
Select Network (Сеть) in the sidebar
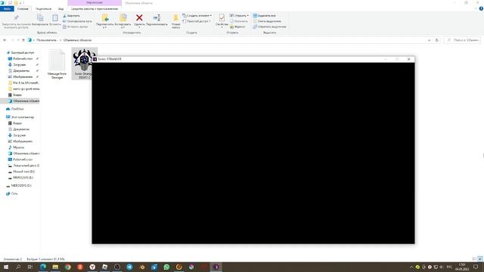(12, 193)
